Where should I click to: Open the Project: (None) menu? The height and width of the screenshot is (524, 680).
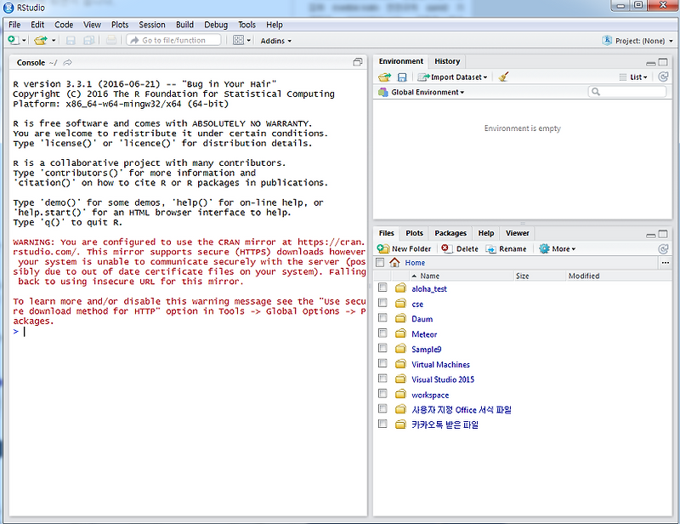point(638,41)
